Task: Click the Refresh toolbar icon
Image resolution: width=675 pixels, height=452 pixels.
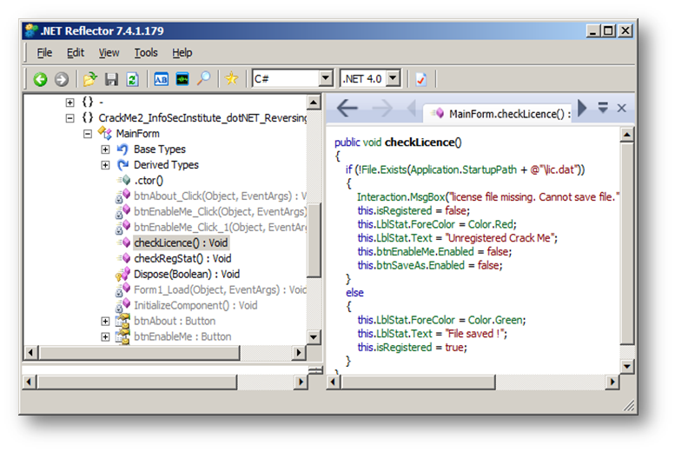Action: pyautogui.click(x=132, y=79)
